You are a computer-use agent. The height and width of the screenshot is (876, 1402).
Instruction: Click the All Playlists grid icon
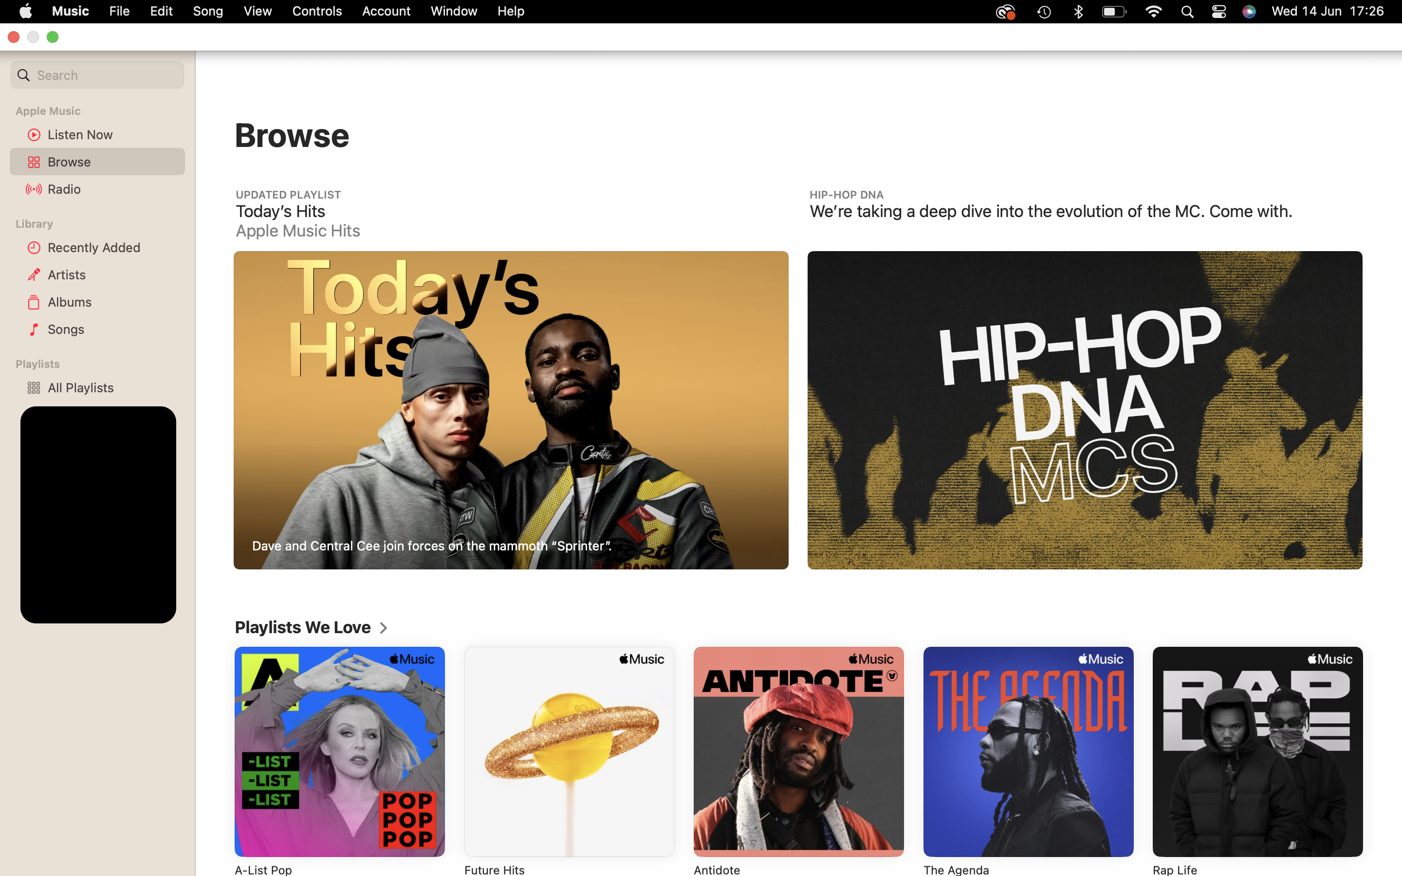(x=34, y=388)
